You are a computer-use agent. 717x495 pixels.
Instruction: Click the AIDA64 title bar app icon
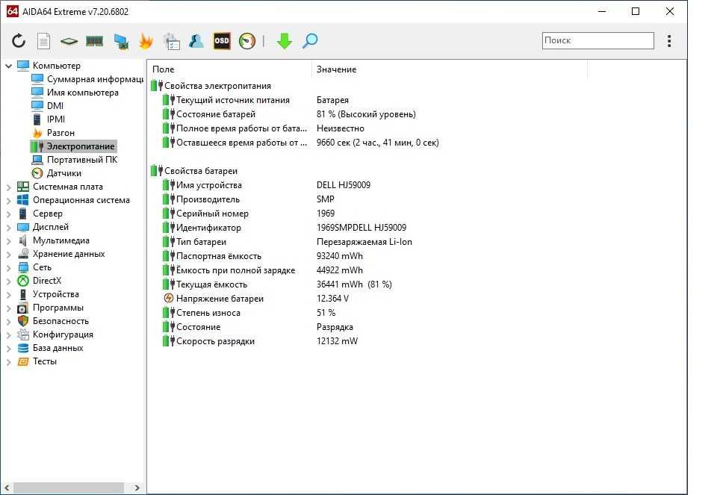point(13,11)
